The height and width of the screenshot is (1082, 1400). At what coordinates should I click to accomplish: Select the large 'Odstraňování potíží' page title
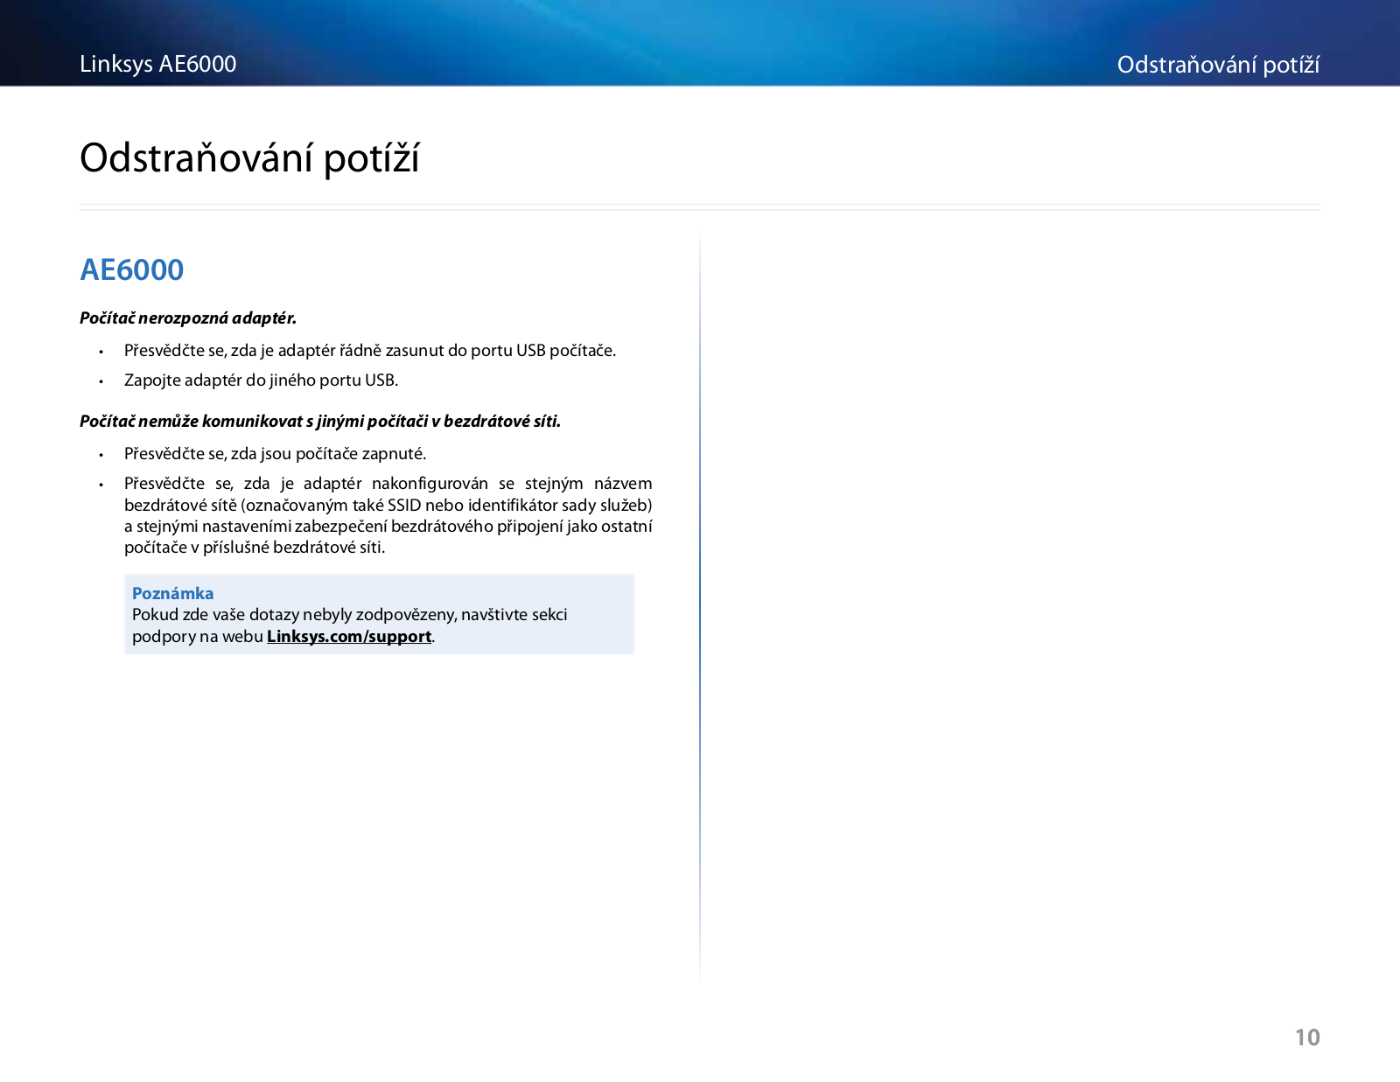(x=249, y=158)
